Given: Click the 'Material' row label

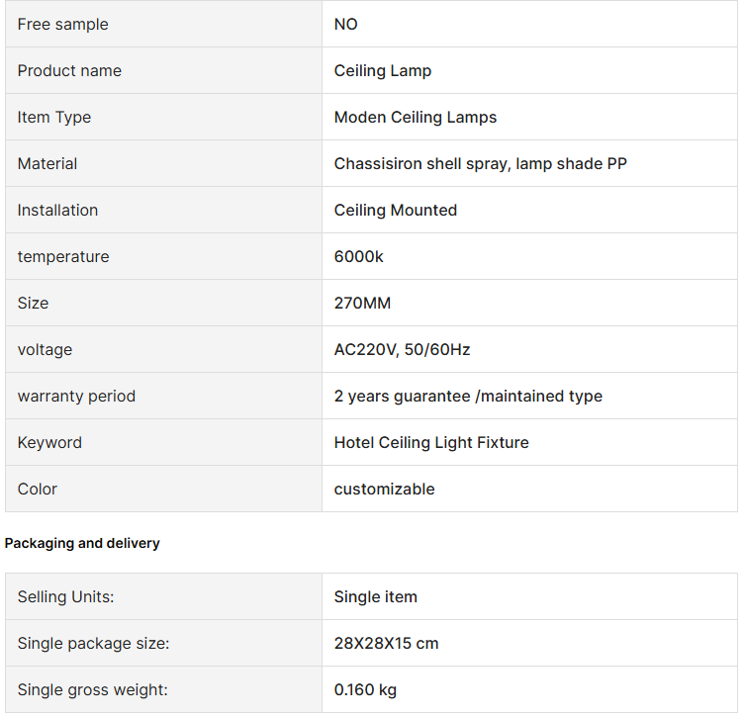Looking at the screenshot, I should point(47,163).
